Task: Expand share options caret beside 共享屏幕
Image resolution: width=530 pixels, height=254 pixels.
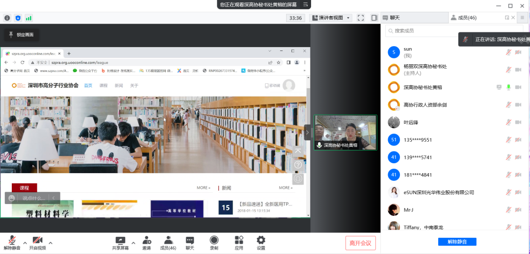Action: pyautogui.click(x=133, y=243)
